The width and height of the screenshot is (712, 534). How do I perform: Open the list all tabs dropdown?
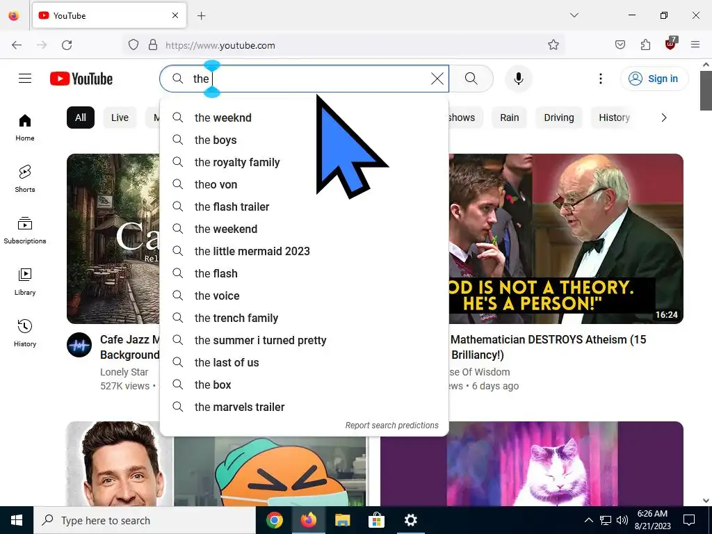(574, 15)
